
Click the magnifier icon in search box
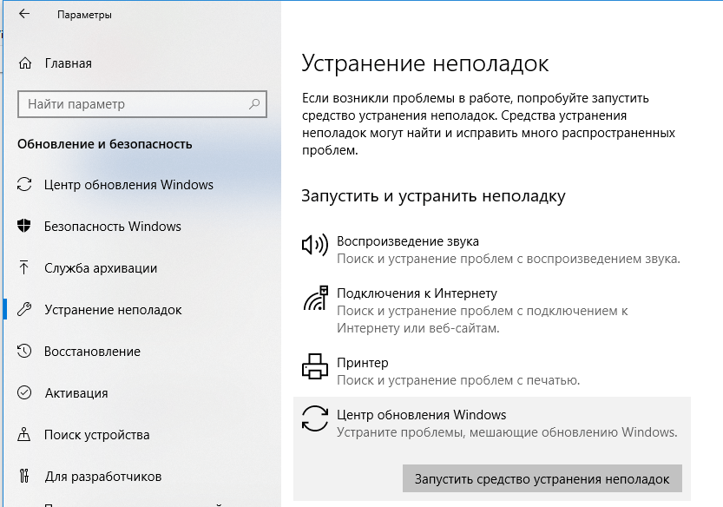254,104
